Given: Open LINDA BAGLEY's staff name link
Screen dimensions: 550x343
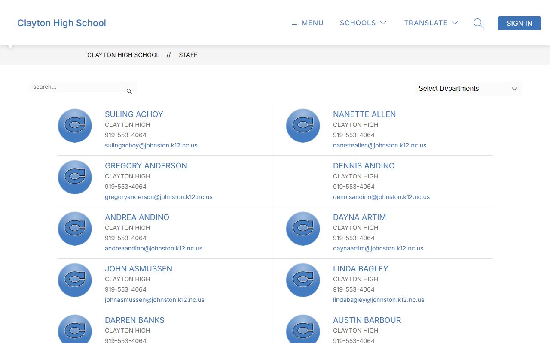Looking at the screenshot, I should pyautogui.click(x=361, y=269).
